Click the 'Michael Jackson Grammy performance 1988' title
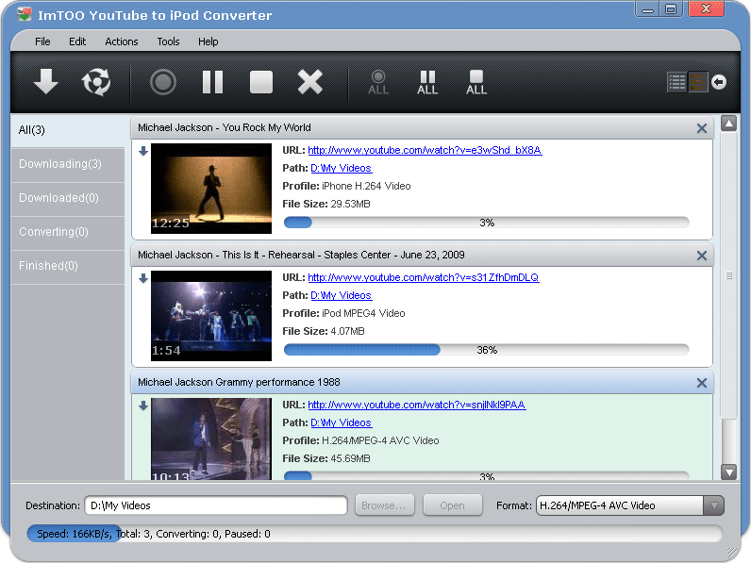The image size is (751, 563). point(239,383)
